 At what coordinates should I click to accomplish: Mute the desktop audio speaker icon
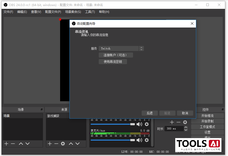(140, 124)
